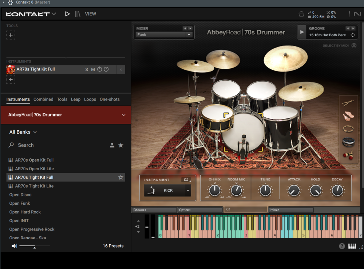The height and width of the screenshot is (269, 364).
Task: Pick the maracas shaker icon
Action: click(x=348, y=155)
